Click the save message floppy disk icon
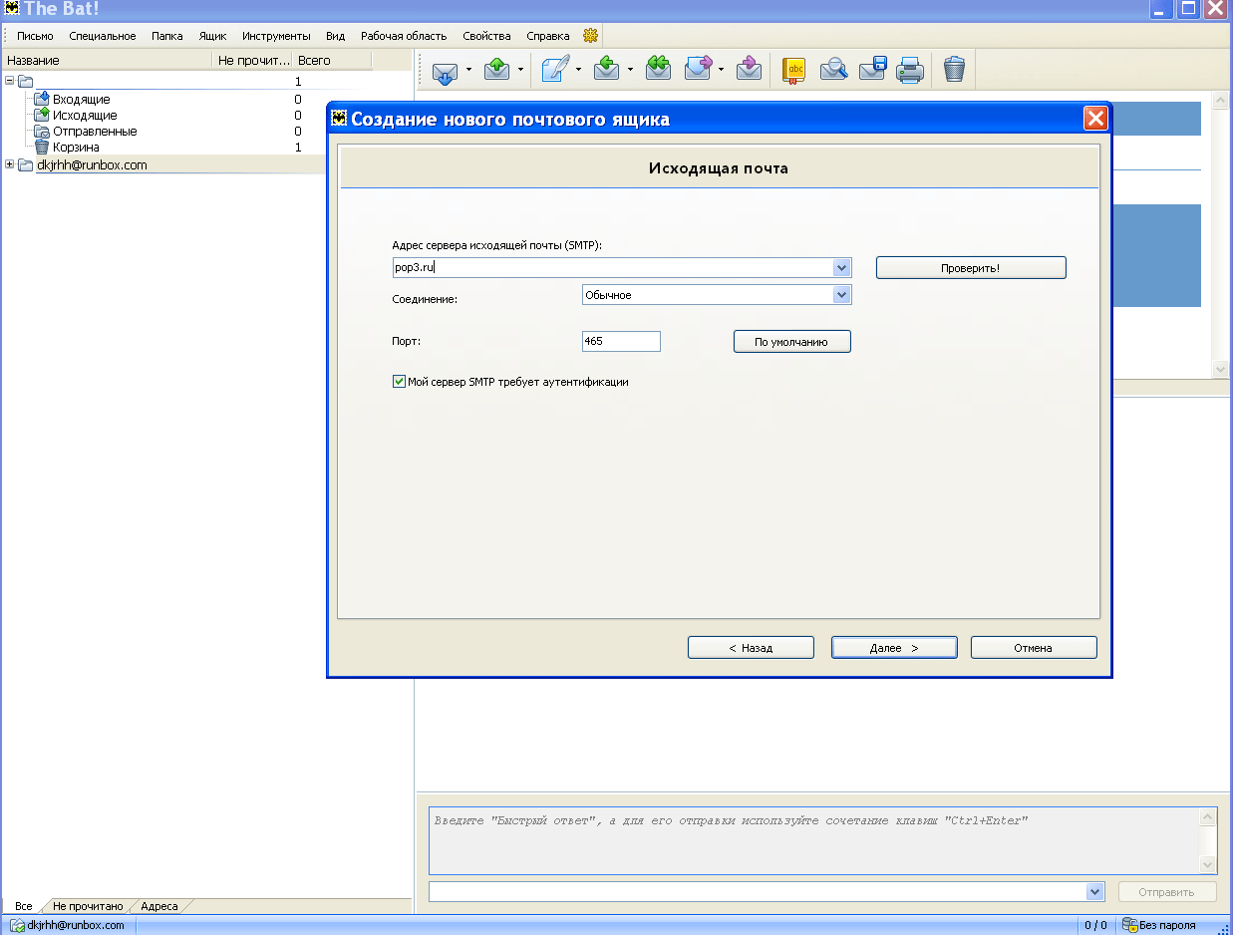 coord(872,70)
